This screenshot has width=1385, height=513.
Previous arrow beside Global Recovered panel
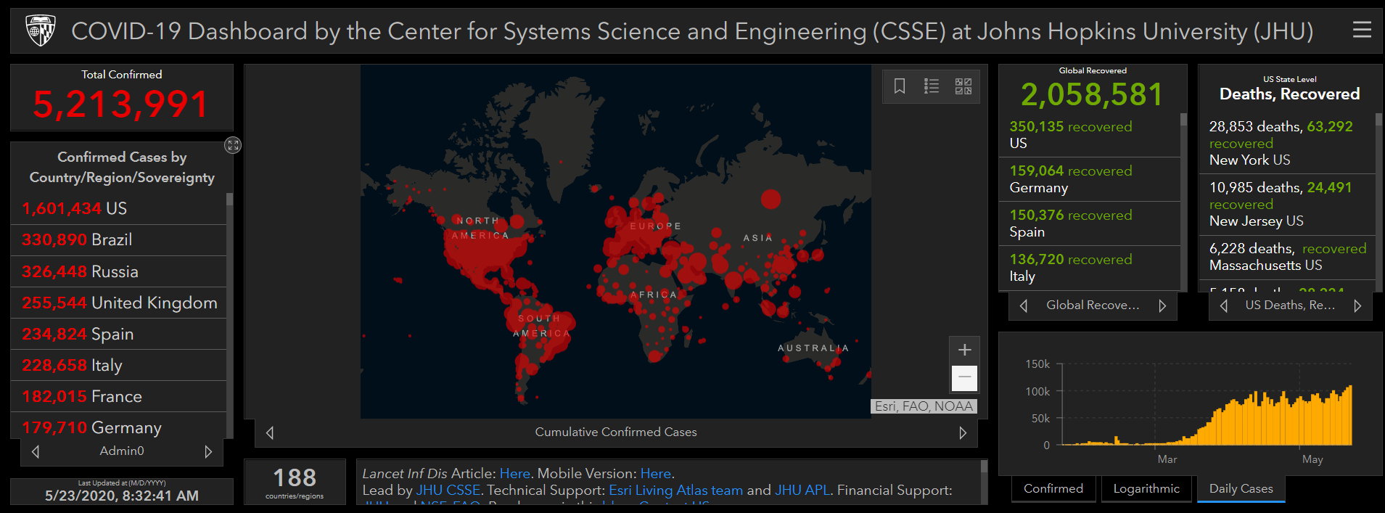(1024, 305)
